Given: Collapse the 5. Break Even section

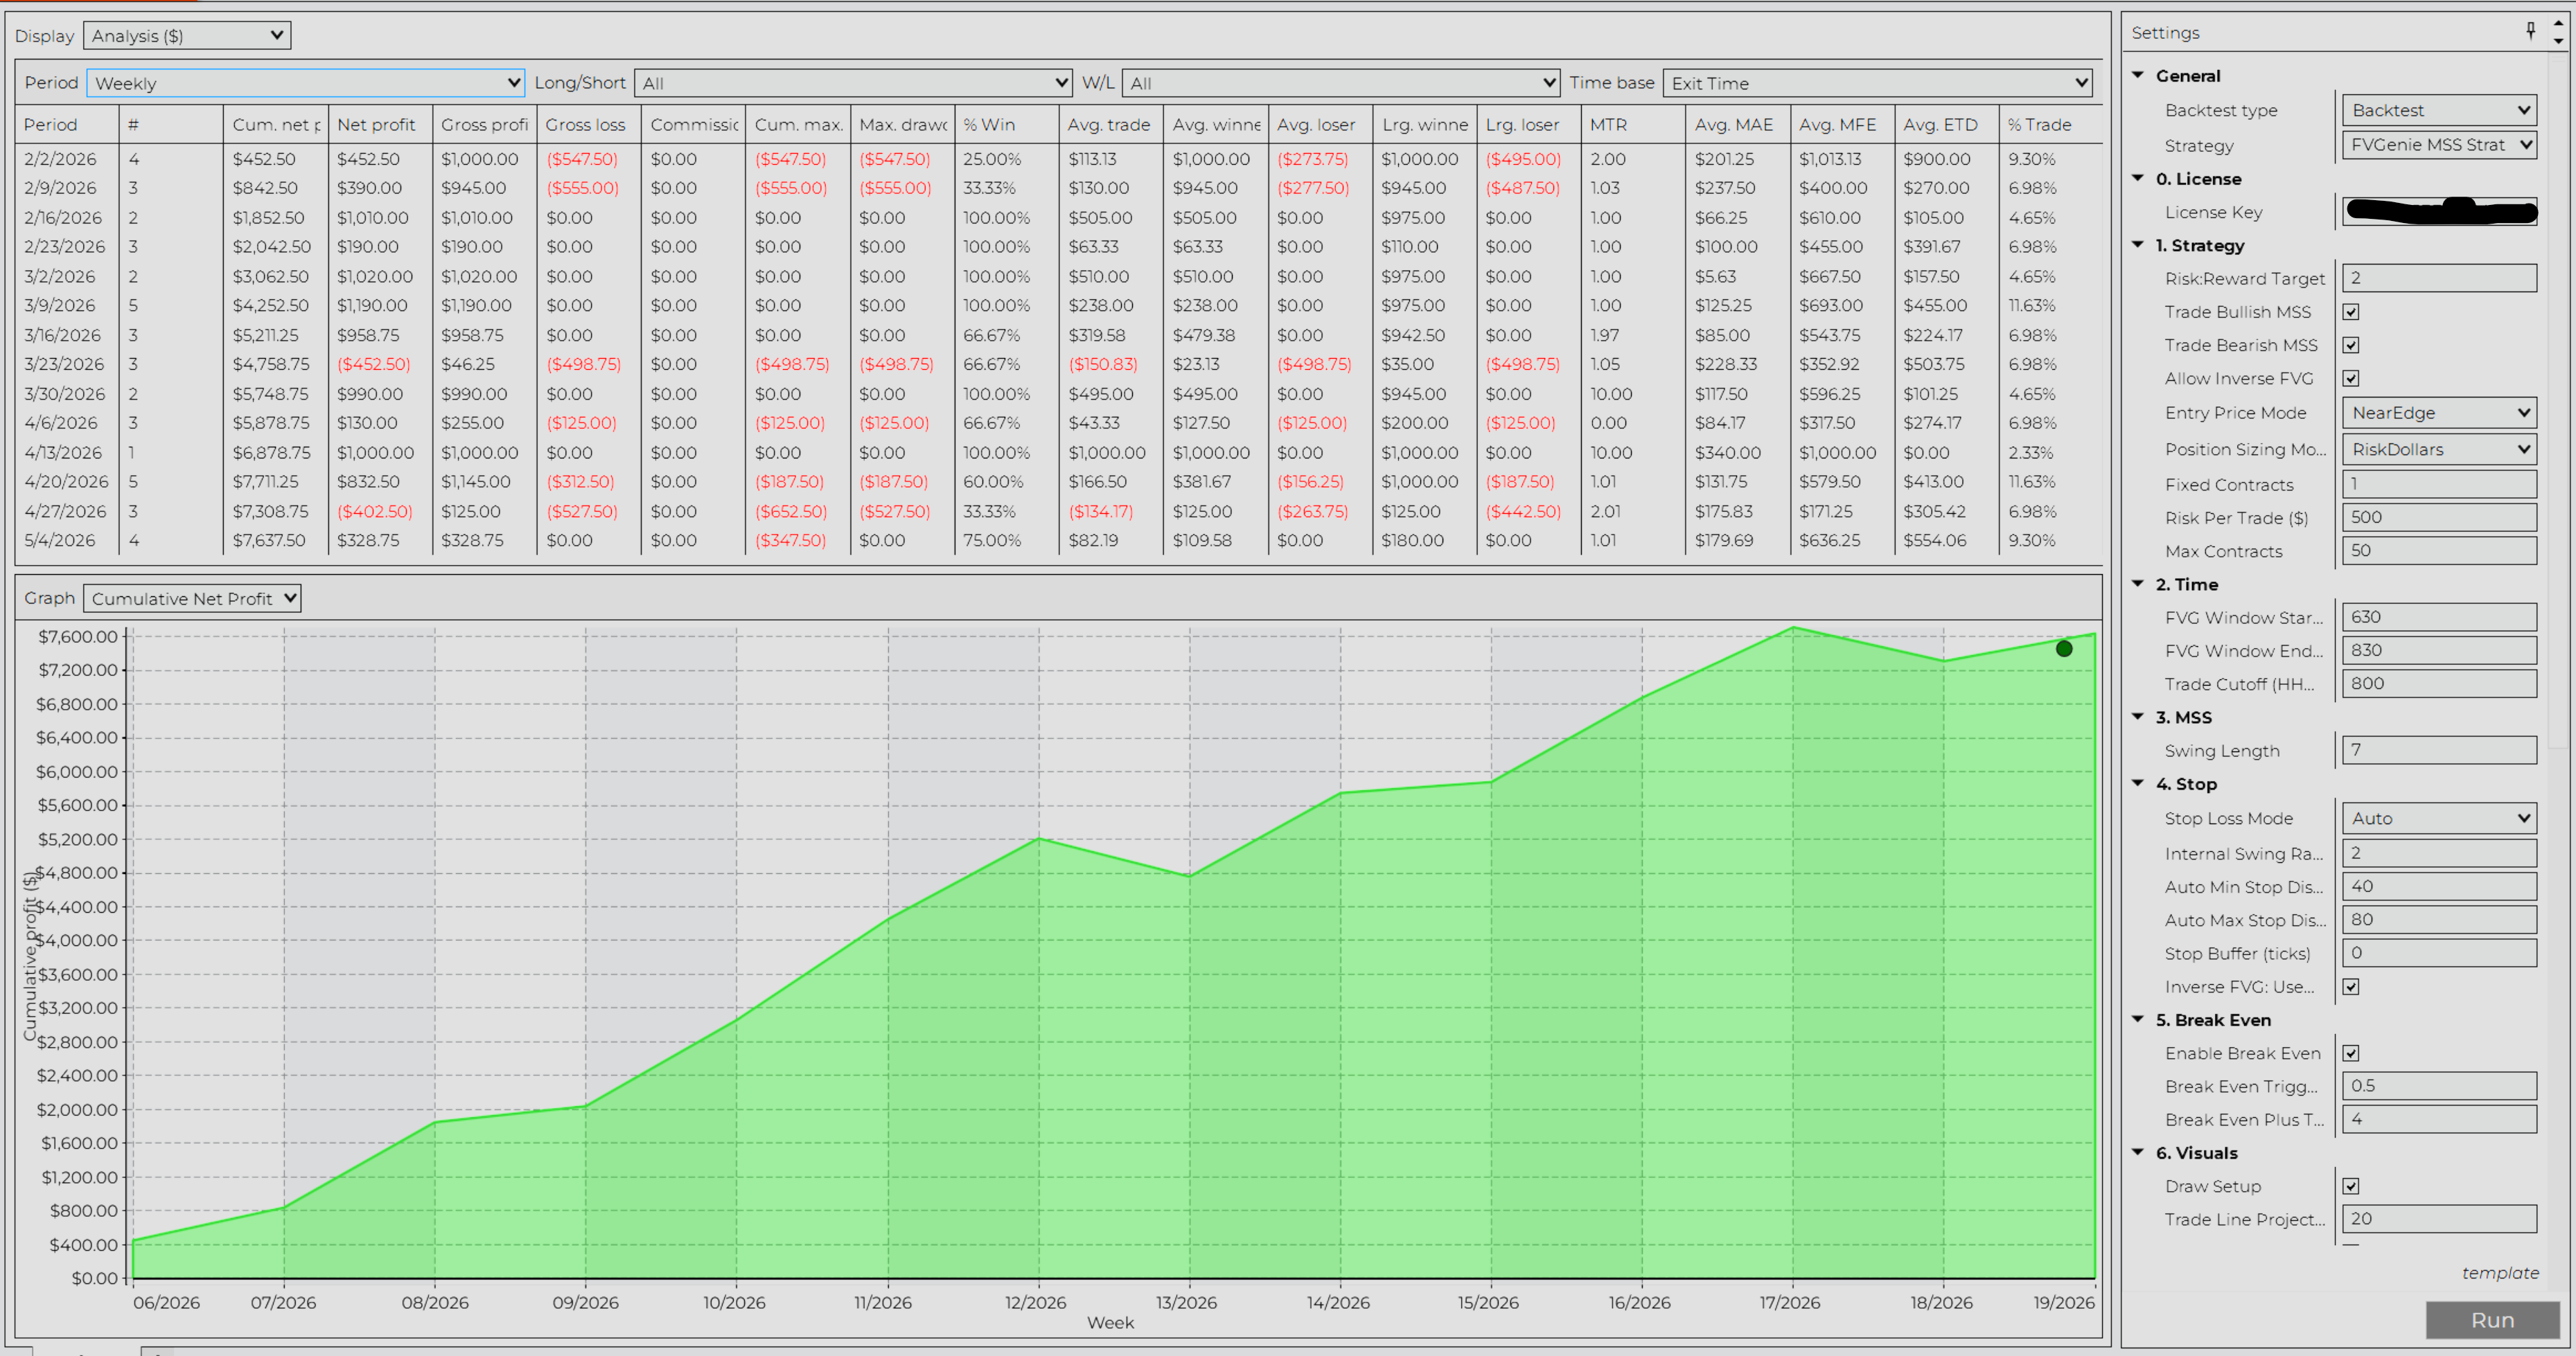Looking at the screenshot, I should pos(2138,1019).
